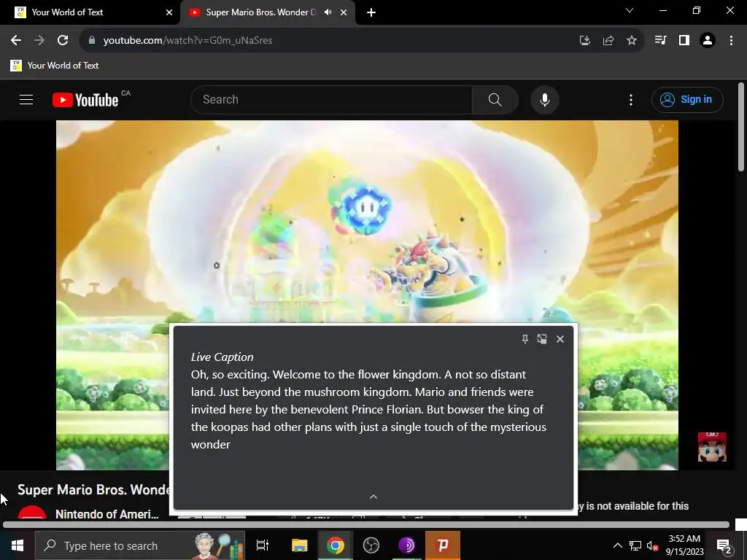View site info via the lock icon
Image resolution: width=747 pixels, height=560 pixels.
pos(92,41)
